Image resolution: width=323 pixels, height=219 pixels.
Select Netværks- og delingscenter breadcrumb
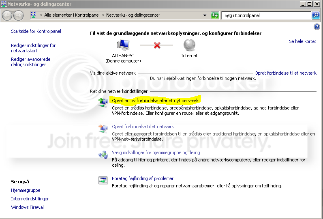pos(133,15)
